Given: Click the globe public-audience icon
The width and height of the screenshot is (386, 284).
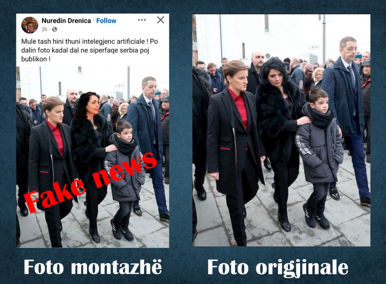Looking at the screenshot, I should [54, 30].
